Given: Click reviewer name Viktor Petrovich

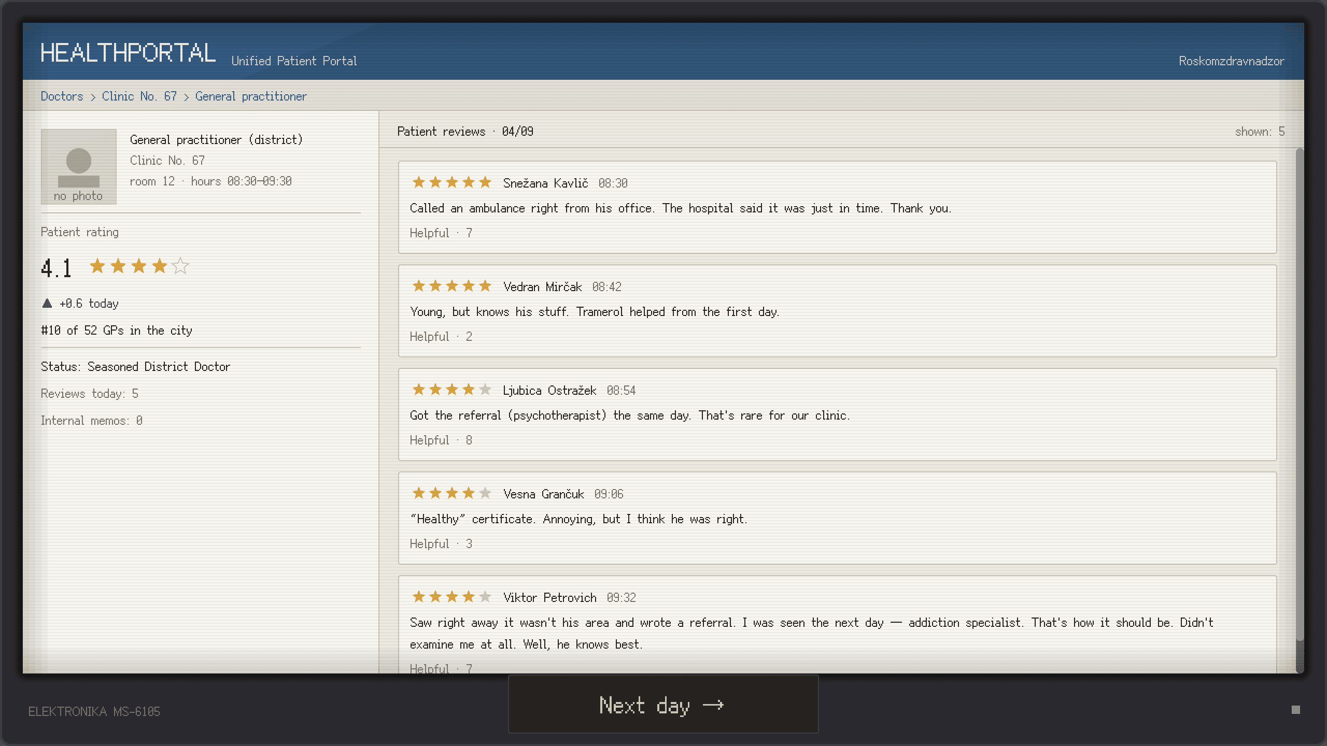Looking at the screenshot, I should tap(549, 598).
